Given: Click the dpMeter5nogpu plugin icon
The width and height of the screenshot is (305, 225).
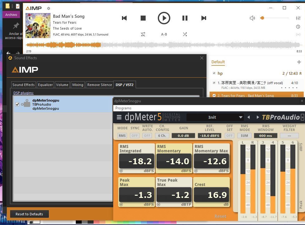Looking at the screenshot, I should [x=26, y=103].
